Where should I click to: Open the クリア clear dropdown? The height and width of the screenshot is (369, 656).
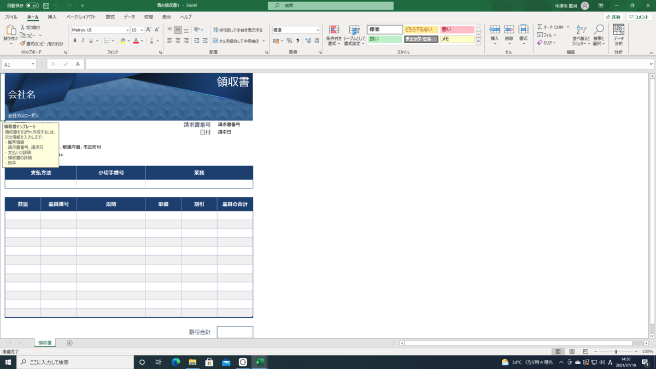tap(546, 43)
